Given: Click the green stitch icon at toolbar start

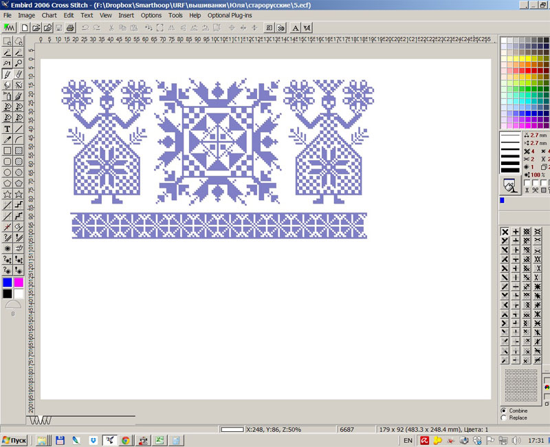Looking at the screenshot, I should pyautogui.click(x=9, y=28).
